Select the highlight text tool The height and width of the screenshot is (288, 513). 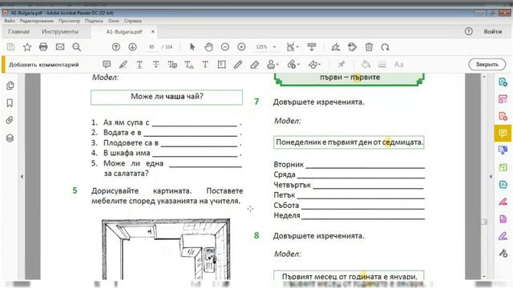point(123,64)
